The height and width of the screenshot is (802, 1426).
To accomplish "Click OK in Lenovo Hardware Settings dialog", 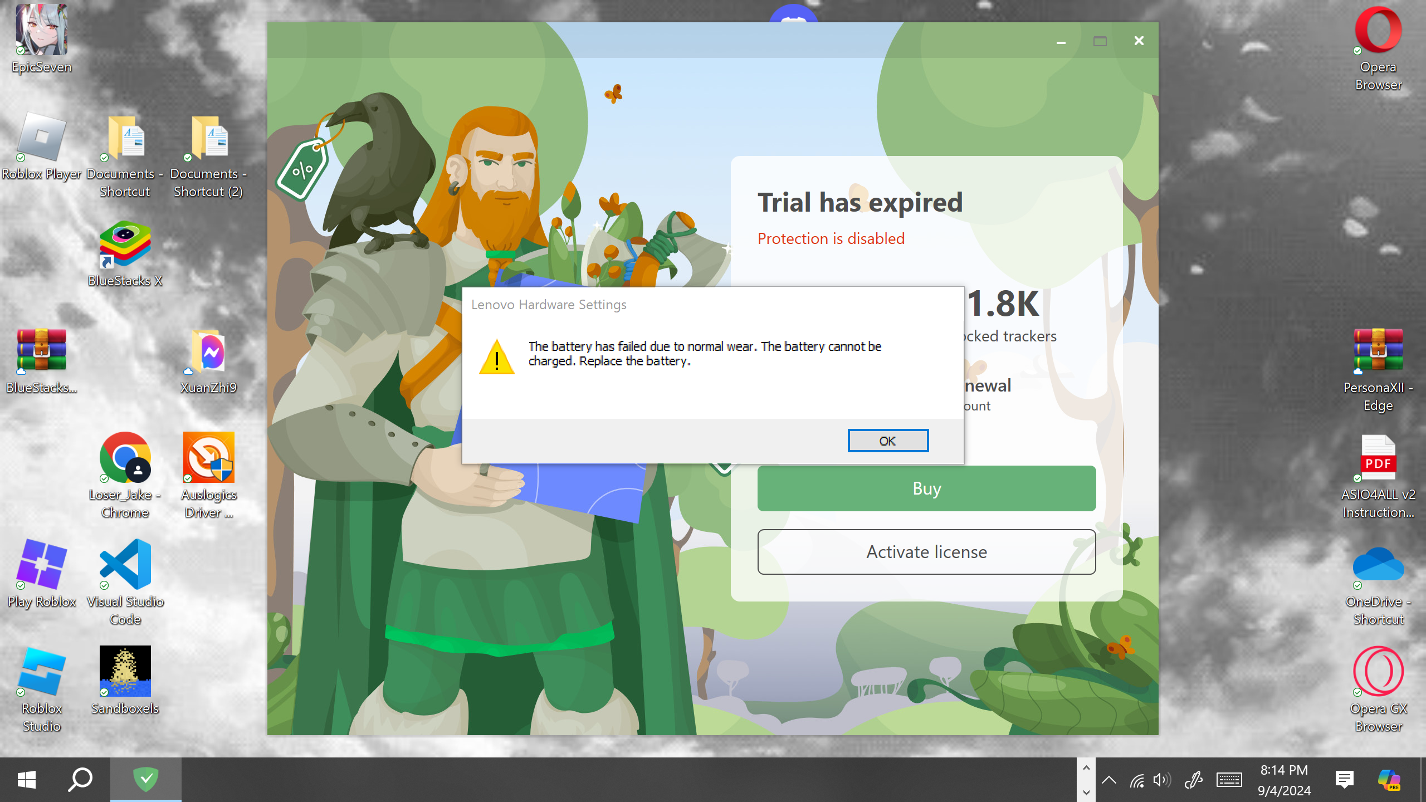I will coord(887,441).
